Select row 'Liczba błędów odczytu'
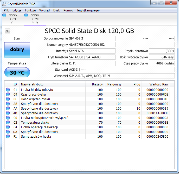180x174 pixels. tap(87, 90)
